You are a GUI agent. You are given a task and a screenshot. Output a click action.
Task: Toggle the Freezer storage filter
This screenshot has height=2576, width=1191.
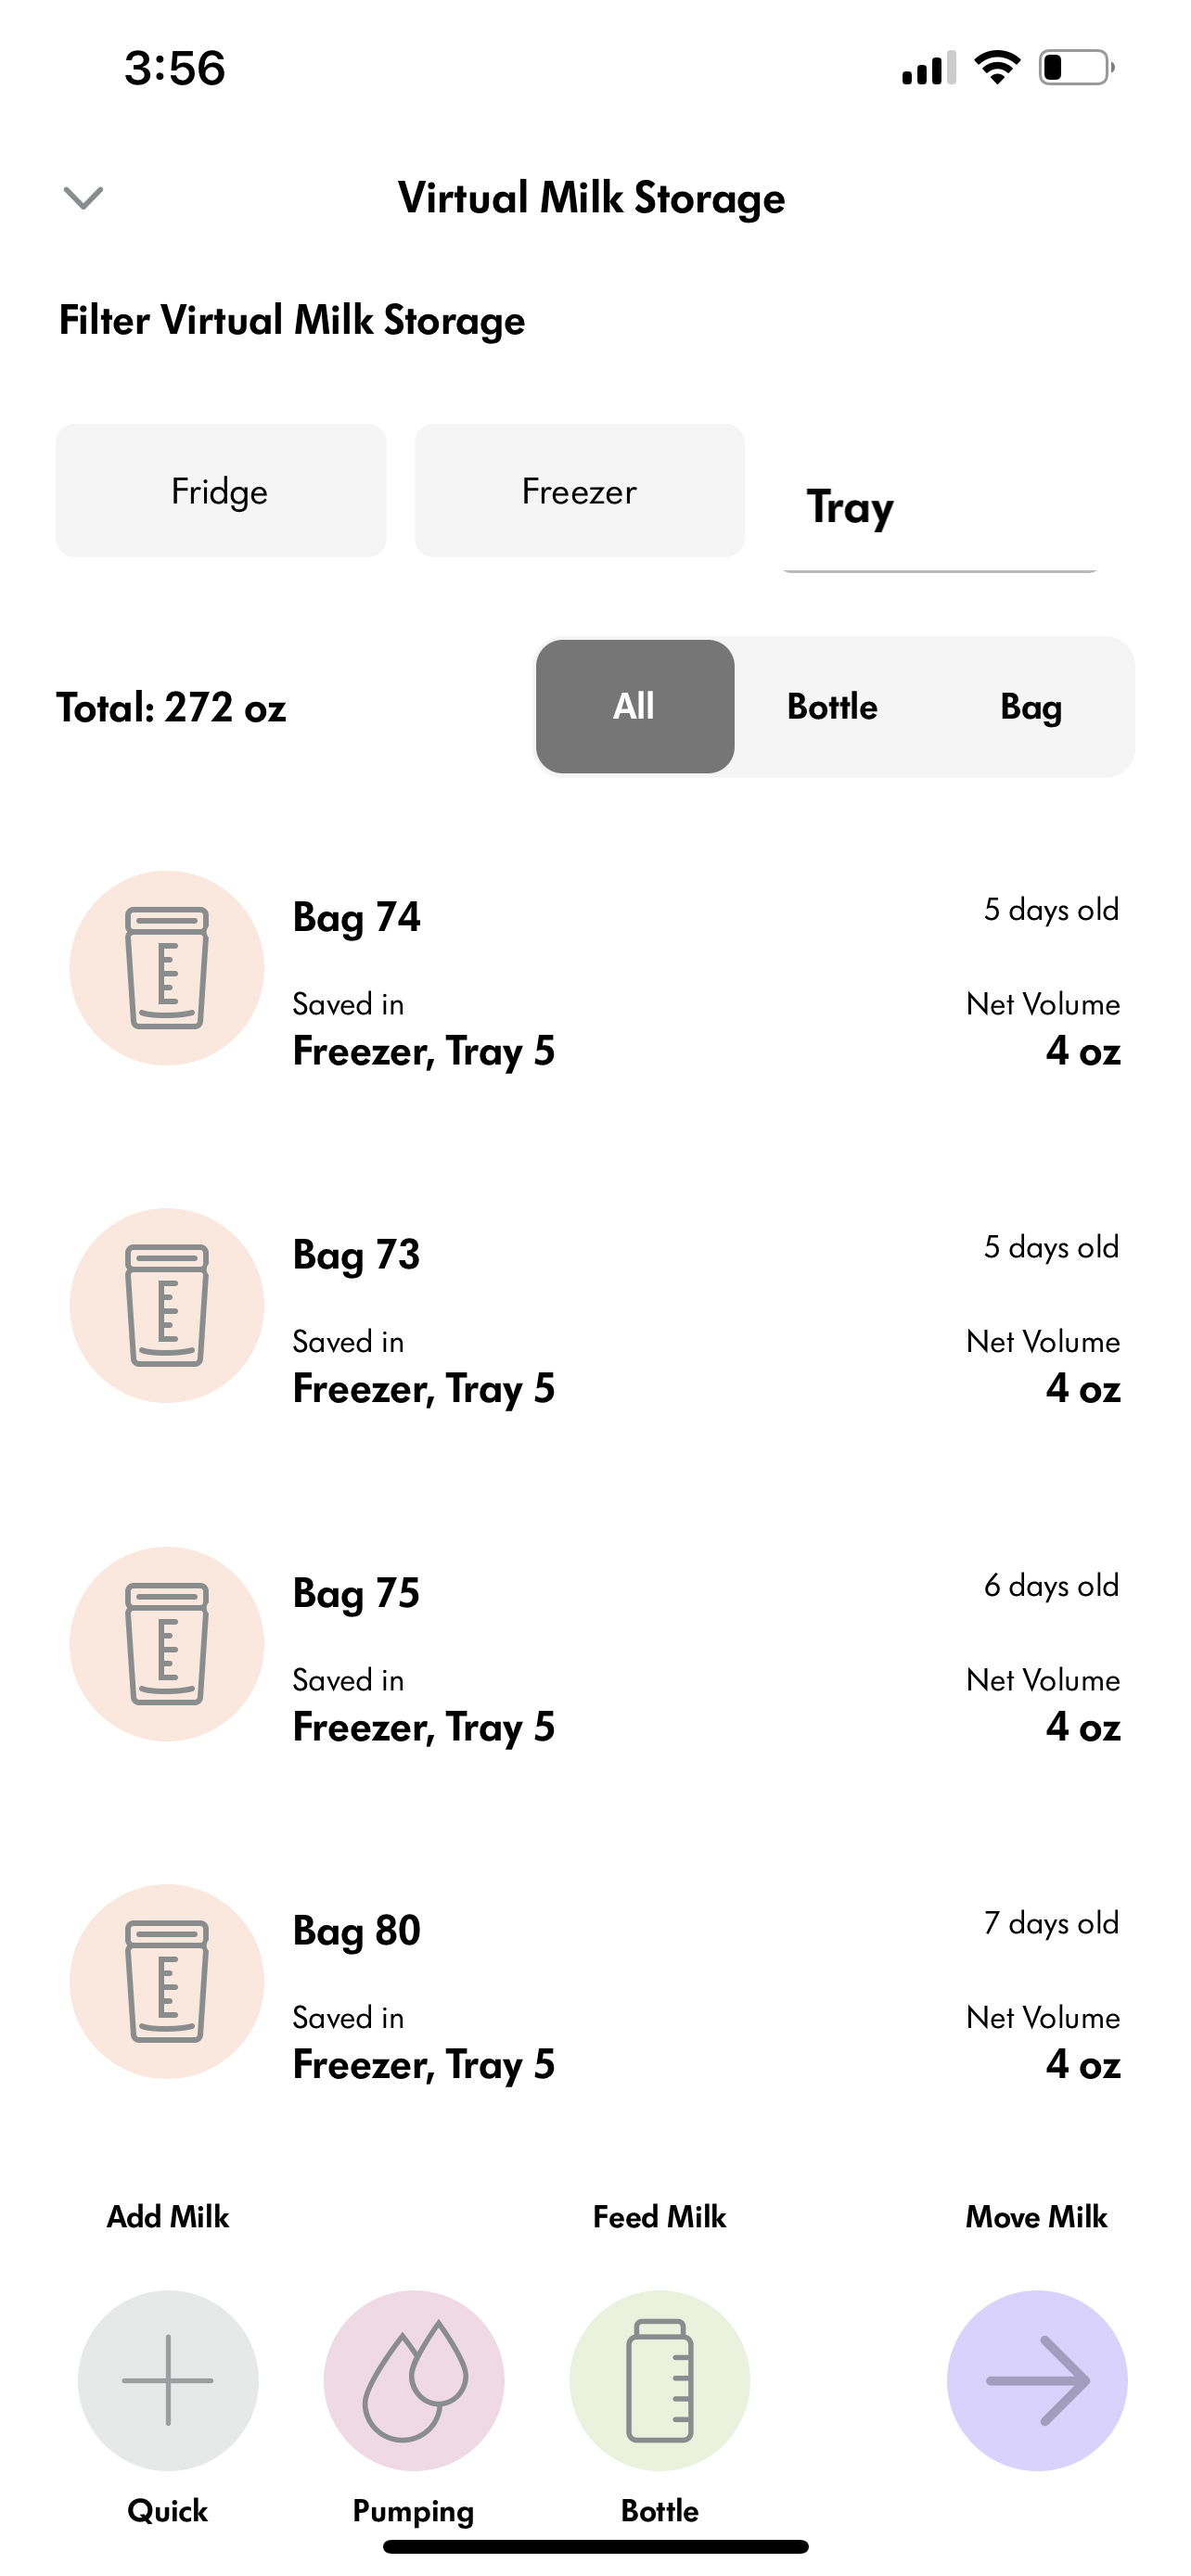pyautogui.click(x=579, y=491)
